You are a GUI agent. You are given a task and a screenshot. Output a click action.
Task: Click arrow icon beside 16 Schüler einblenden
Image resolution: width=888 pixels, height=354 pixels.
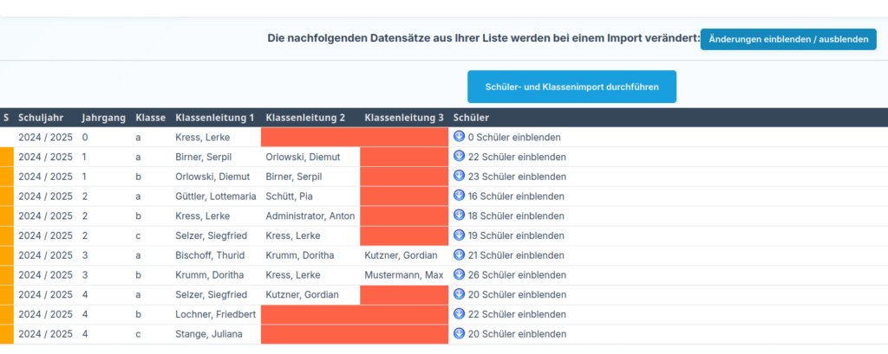click(460, 196)
